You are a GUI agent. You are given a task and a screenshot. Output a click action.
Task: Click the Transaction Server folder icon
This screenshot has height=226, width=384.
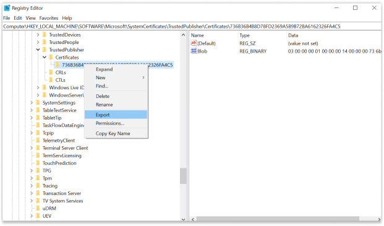point(38,193)
